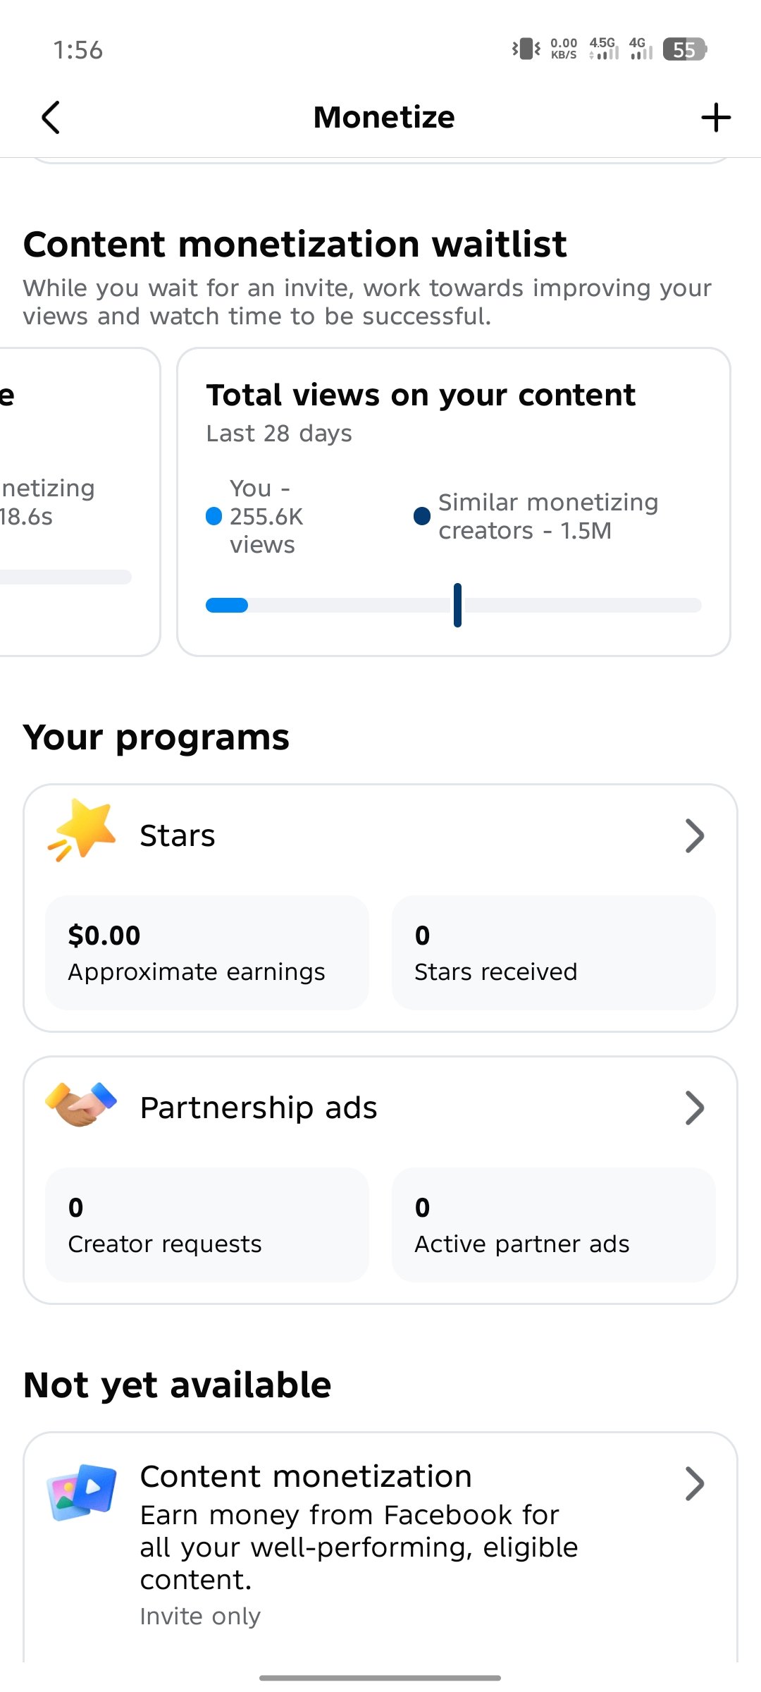Image resolution: width=761 pixels, height=1692 pixels.
Task: Tap the back arrow icon
Action: pos(51,117)
